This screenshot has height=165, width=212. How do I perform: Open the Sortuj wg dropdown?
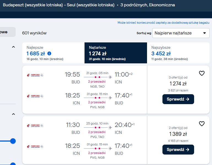coord(181,33)
